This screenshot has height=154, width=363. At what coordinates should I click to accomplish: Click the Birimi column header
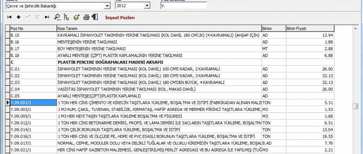[x=273, y=29]
